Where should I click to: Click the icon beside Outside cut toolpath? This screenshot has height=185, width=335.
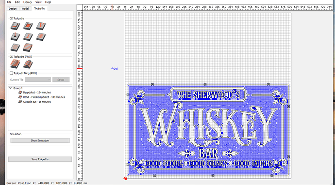pyautogui.click(x=20, y=102)
